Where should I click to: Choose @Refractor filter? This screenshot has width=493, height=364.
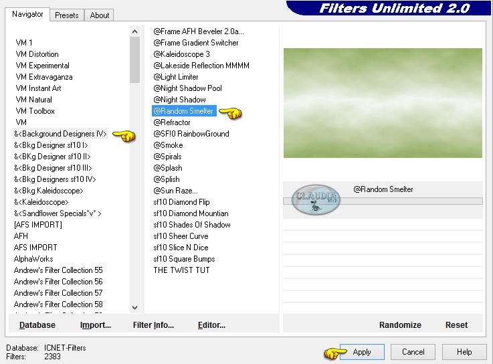tap(172, 122)
